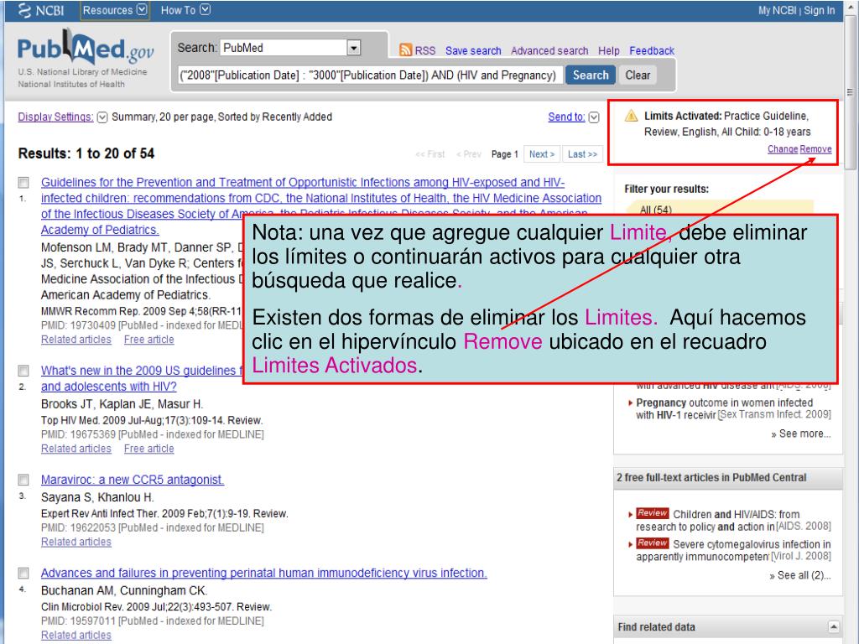Select checkbox for Maraviroc article

pos(23,480)
